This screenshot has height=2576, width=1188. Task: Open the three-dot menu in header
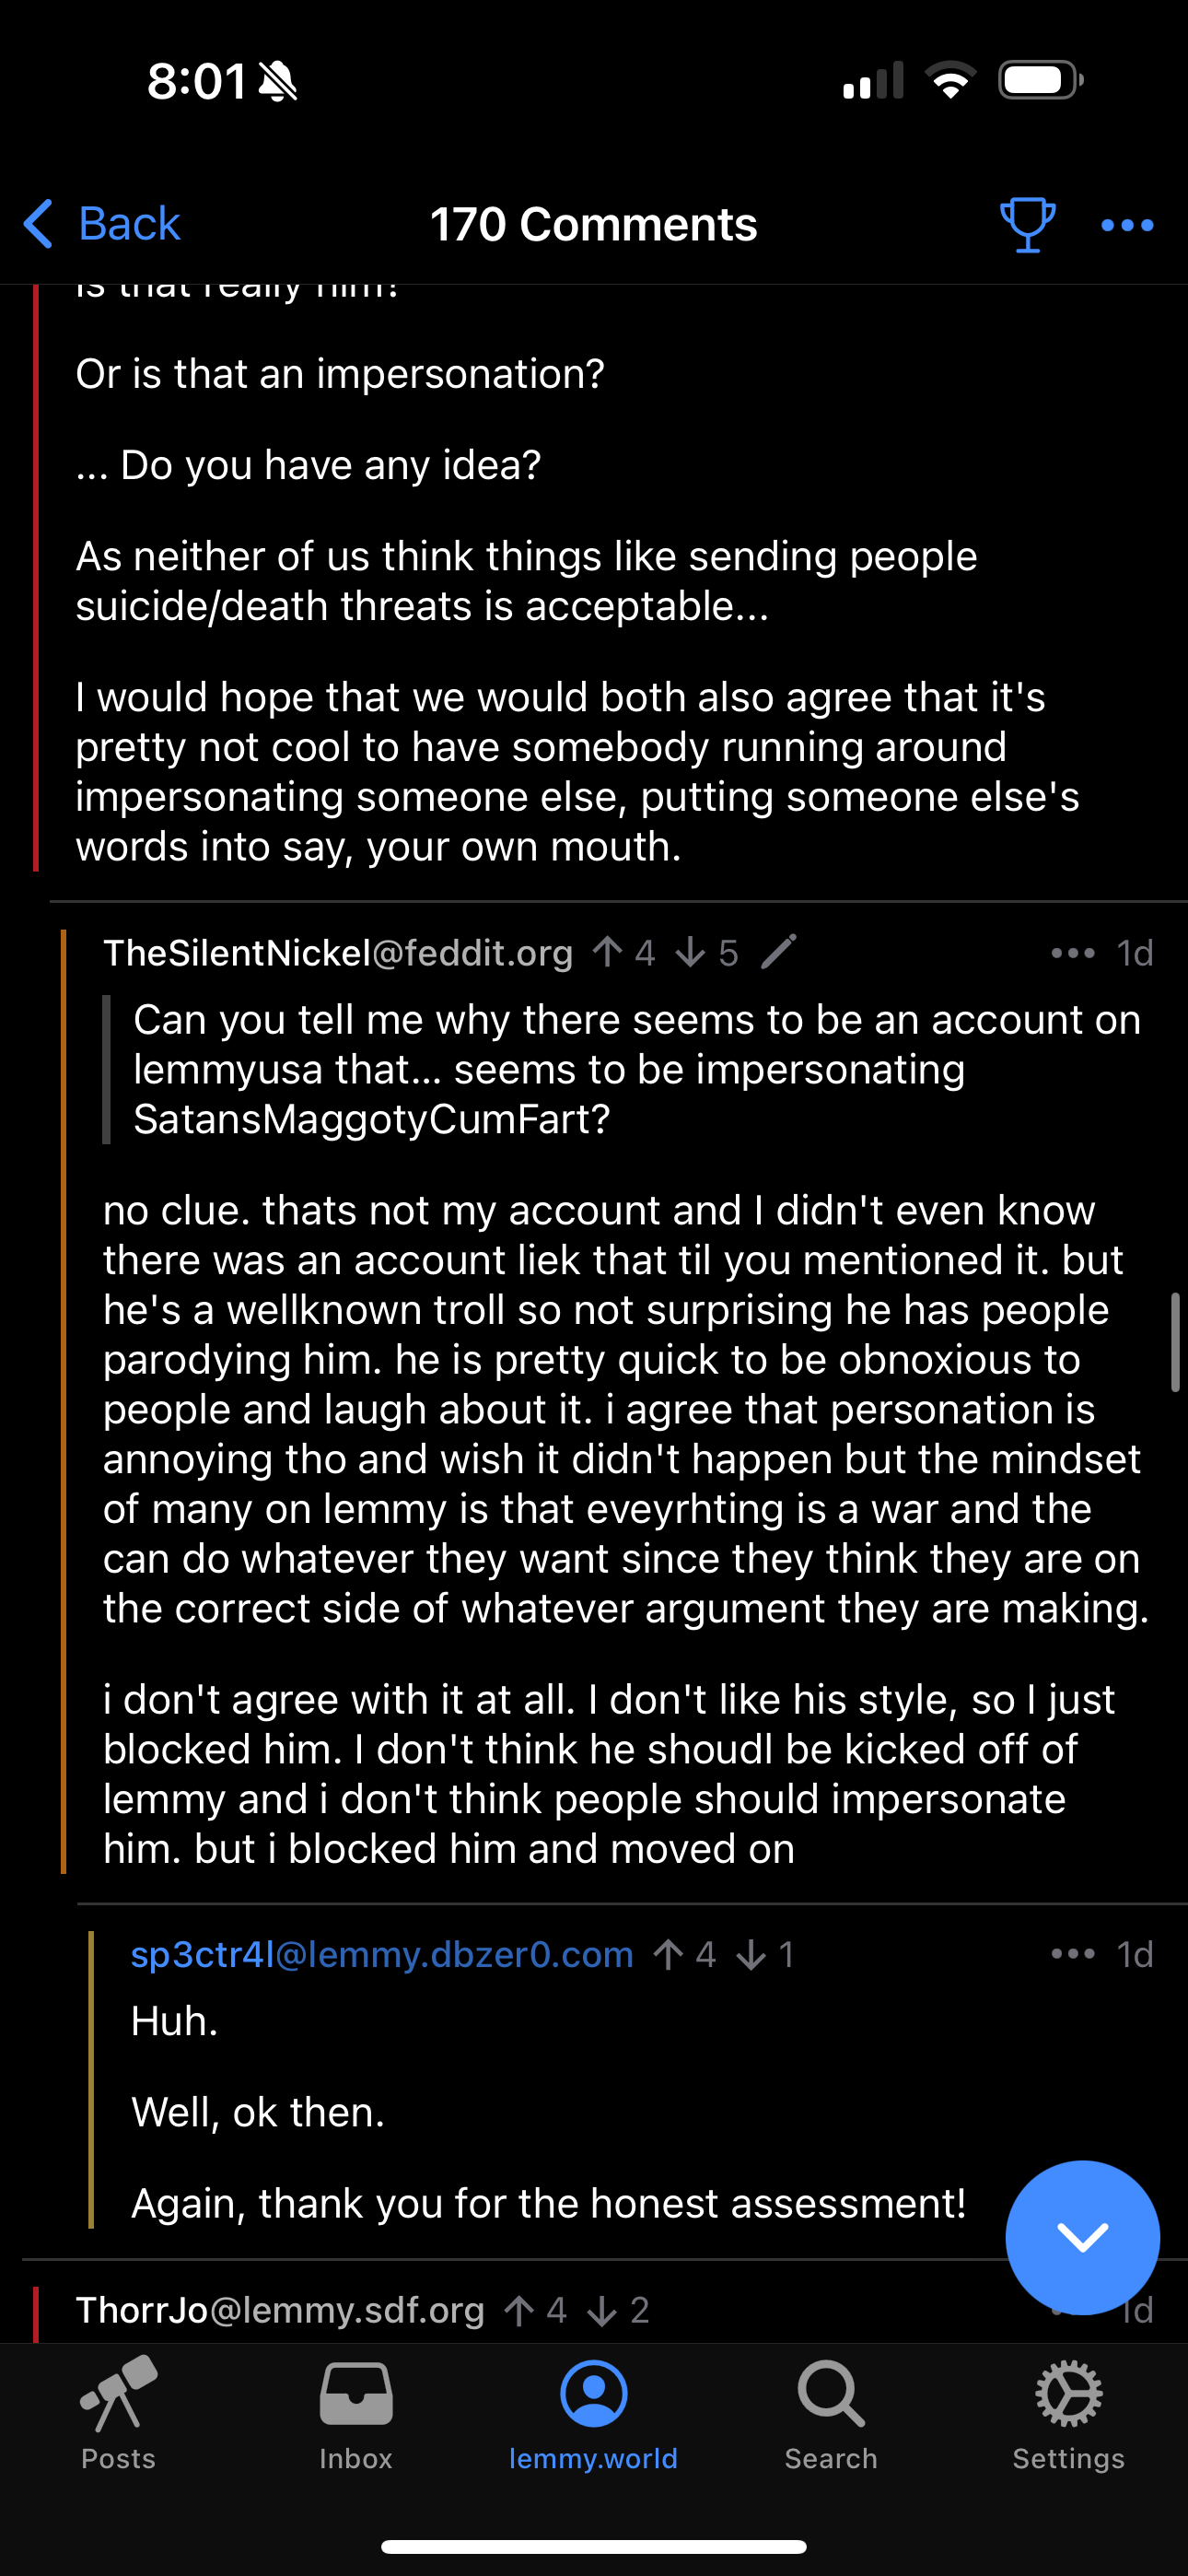click(1127, 226)
